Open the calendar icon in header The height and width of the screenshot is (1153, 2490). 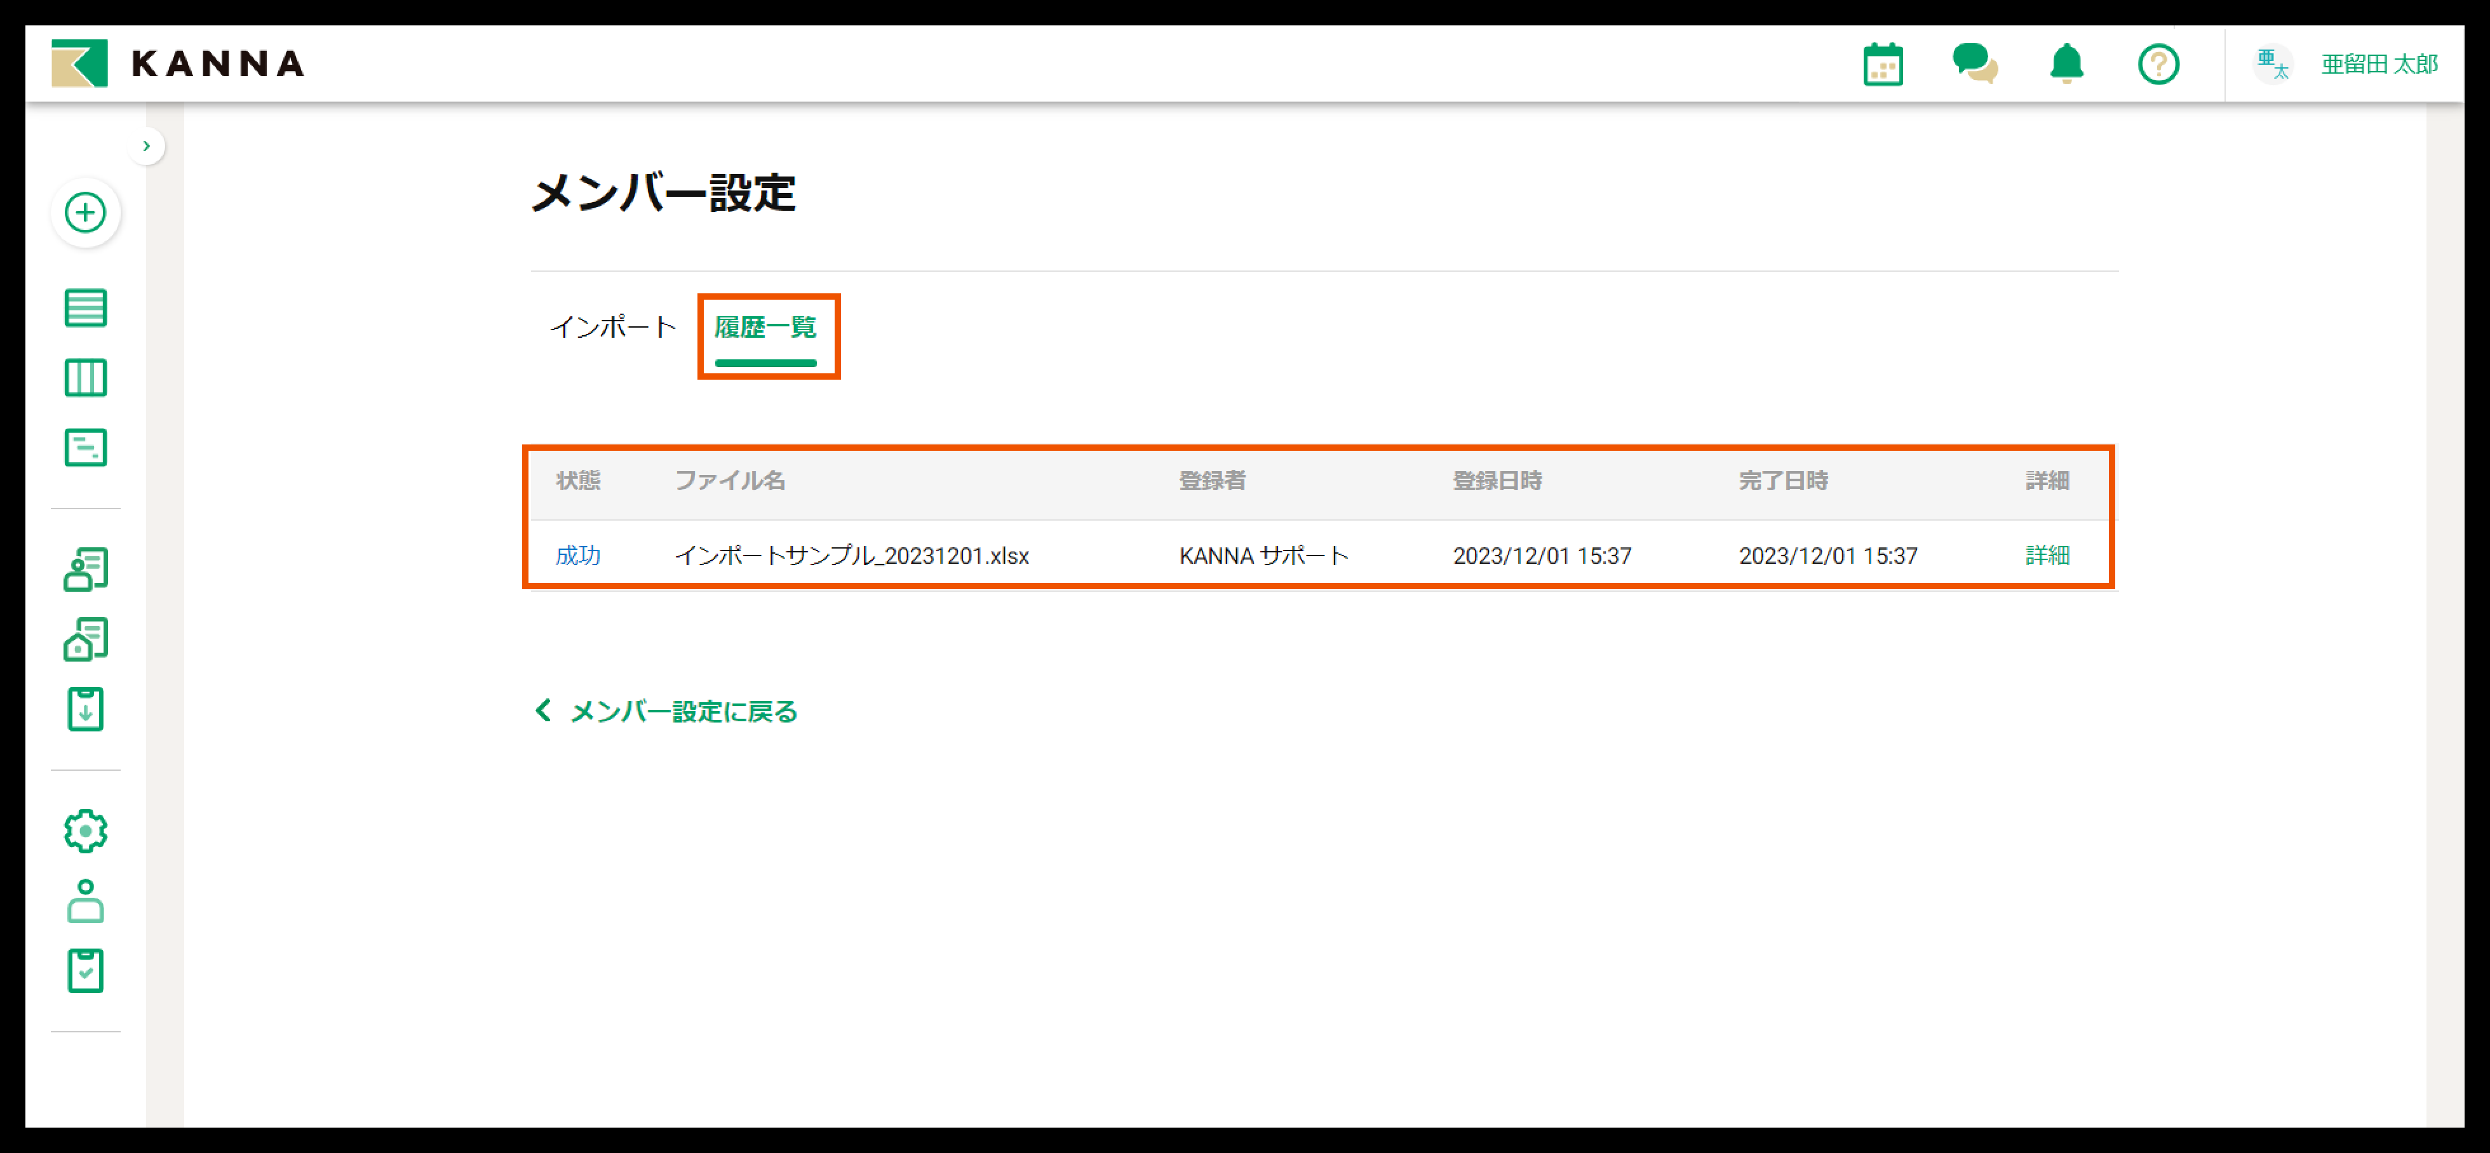click(1882, 65)
